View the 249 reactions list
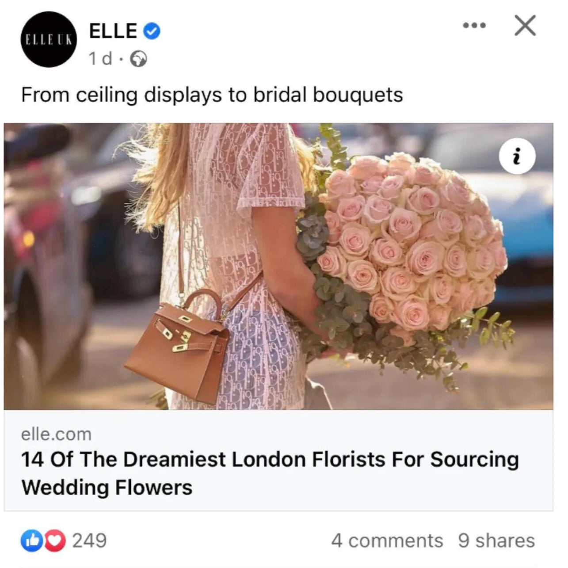 90,541
